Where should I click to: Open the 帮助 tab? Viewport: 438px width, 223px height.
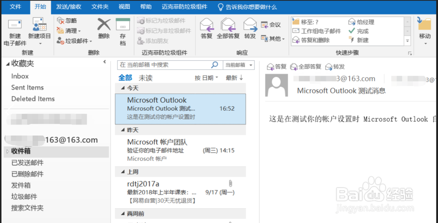(146, 7)
